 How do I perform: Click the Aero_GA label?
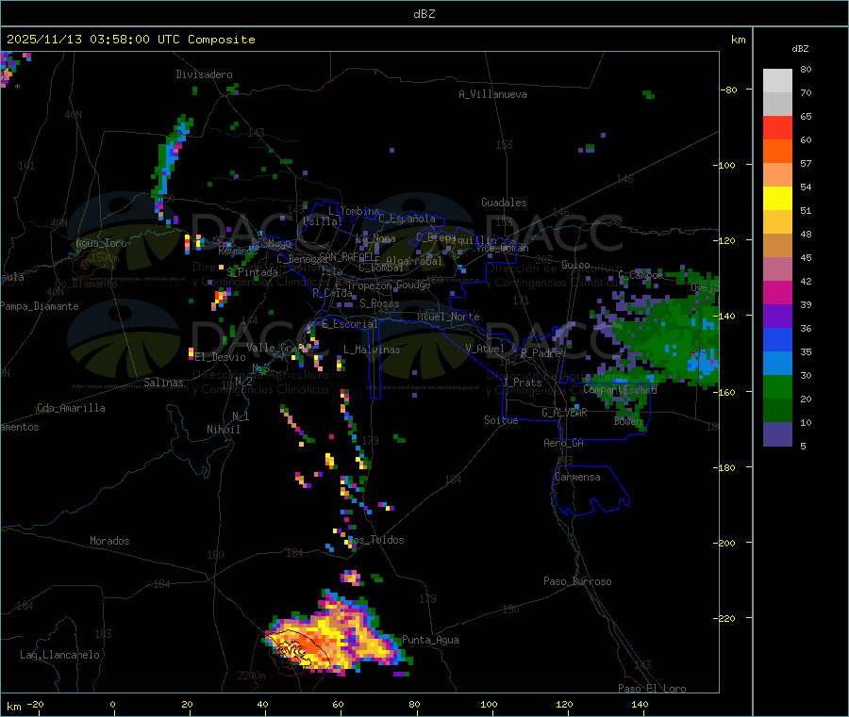(x=564, y=443)
